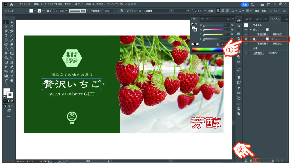Select the Pen tool
Image resolution: width=291 pixels, height=165 pixels.
(6, 31)
